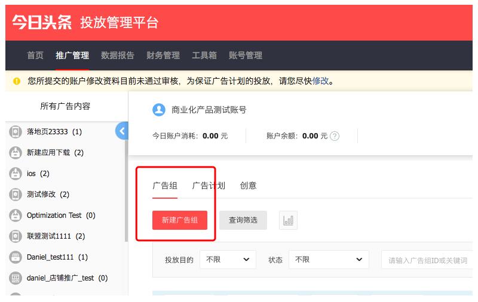Click the 查询筛选 button
Image resolution: width=478 pixels, height=302 pixels.
pyautogui.click(x=243, y=220)
